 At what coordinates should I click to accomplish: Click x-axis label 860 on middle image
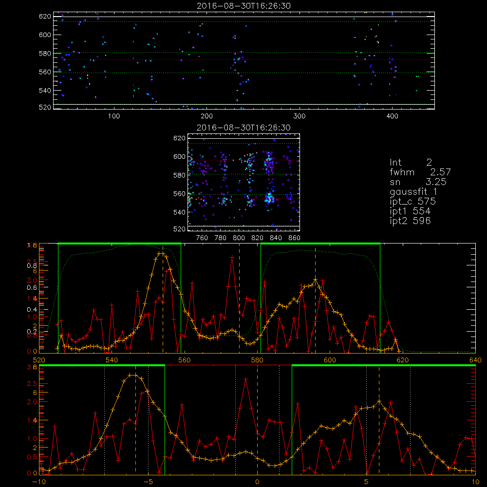(295, 238)
